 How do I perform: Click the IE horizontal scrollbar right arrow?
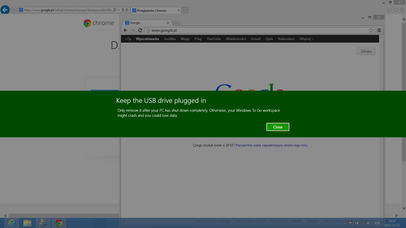tap(396, 216)
